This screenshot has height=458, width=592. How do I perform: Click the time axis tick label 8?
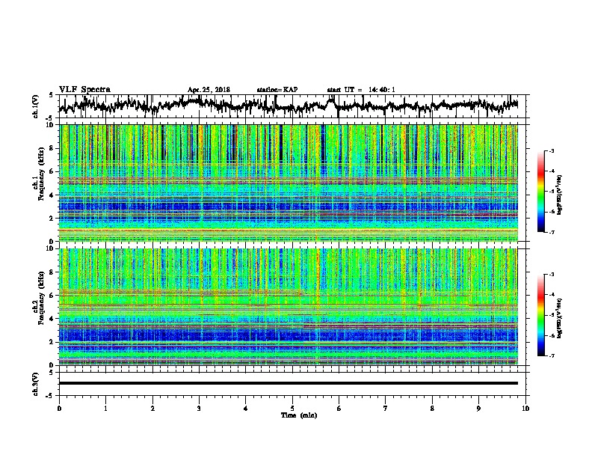pyautogui.click(x=432, y=409)
